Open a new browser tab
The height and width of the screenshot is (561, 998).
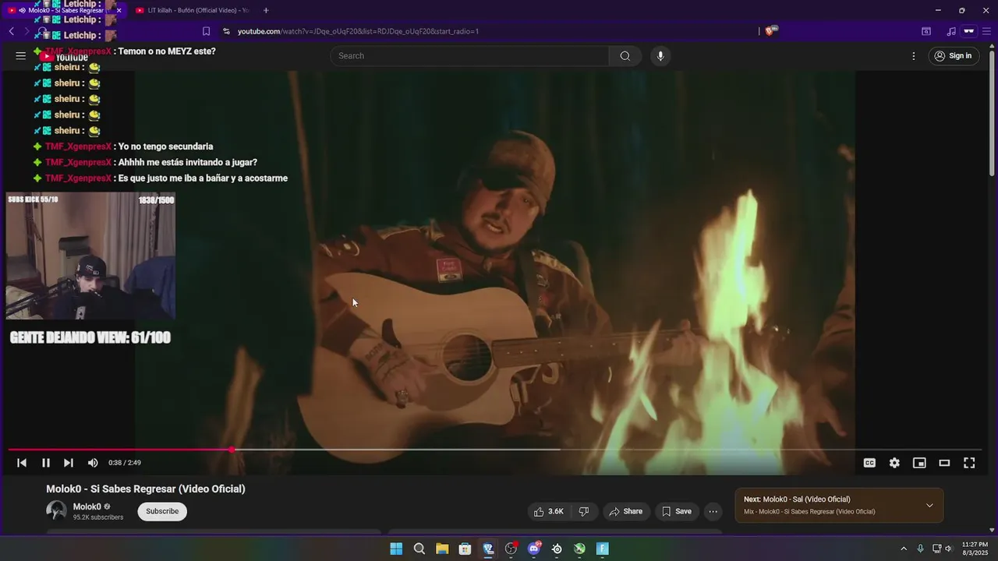click(x=266, y=10)
